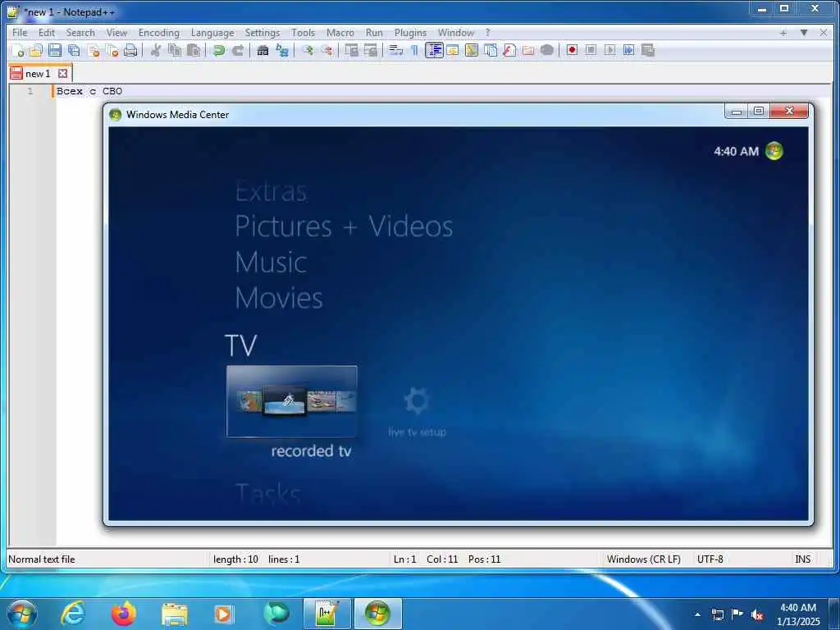Open the Encoding menu
840x630 pixels.
click(x=159, y=33)
